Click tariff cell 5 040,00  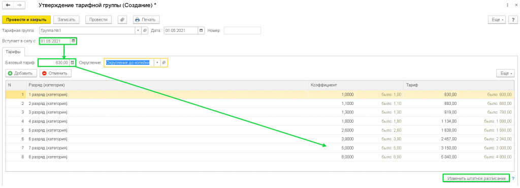[x=431, y=157]
